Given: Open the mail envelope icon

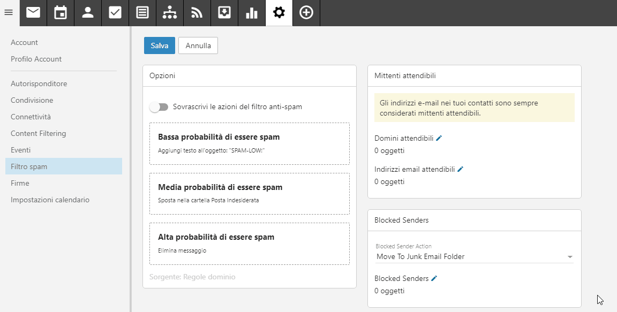Looking at the screenshot, I should coord(33,13).
